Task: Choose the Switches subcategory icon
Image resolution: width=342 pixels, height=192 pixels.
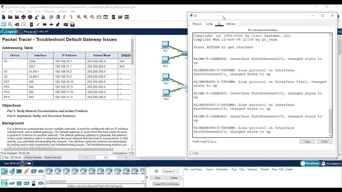Action: tap(11, 183)
